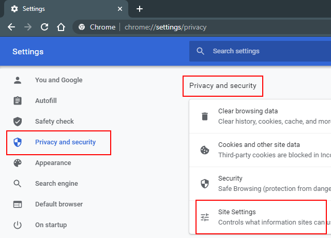Click the Privacy and security heading in main panel
This screenshot has height=238, width=331.
223,85
